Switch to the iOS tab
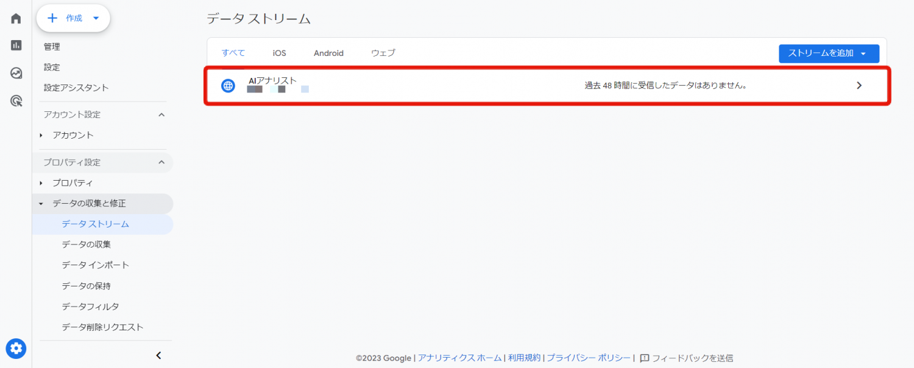Screen dimensions: 914x368 (278, 53)
